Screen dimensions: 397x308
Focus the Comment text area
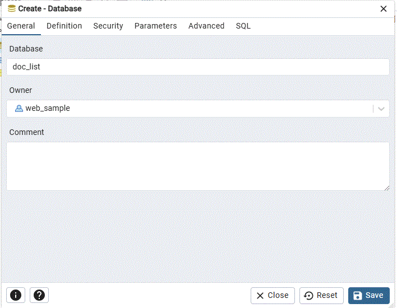(x=197, y=166)
